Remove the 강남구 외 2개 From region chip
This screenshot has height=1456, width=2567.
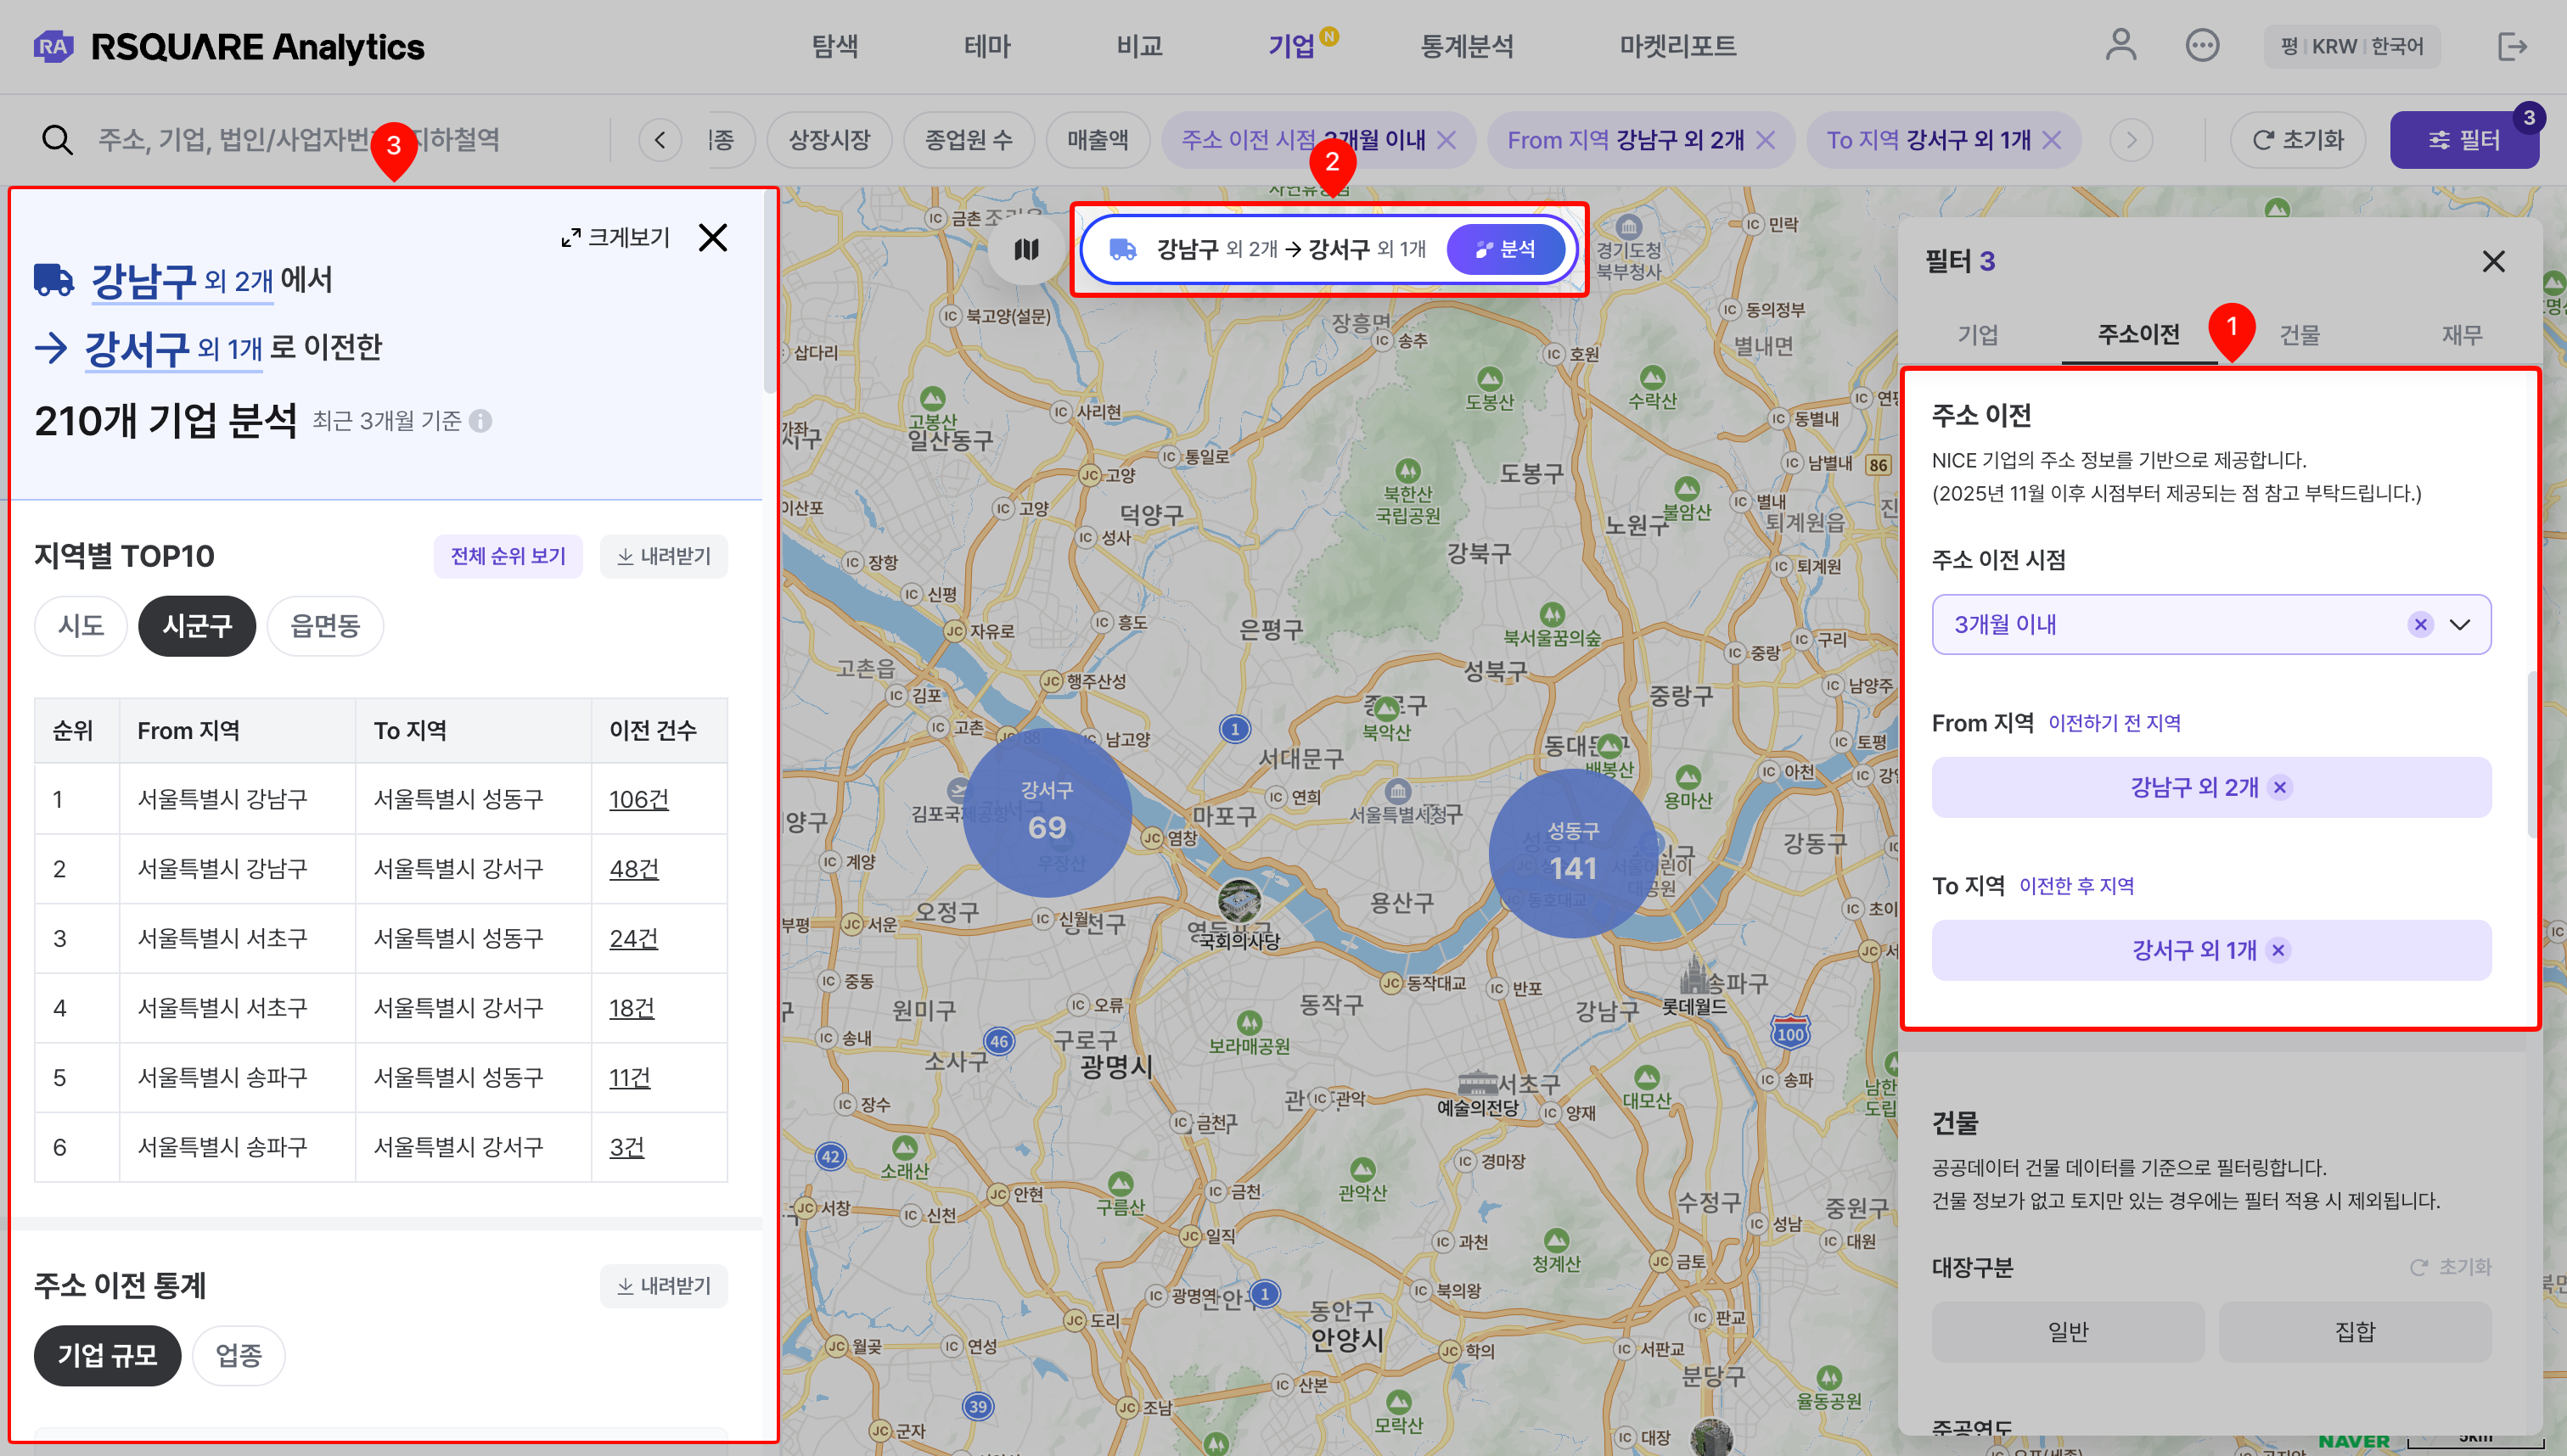point(2280,788)
